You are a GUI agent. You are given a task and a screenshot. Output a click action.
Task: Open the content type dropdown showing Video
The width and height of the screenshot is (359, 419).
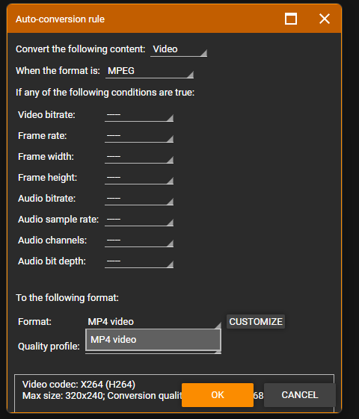click(179, 49)
